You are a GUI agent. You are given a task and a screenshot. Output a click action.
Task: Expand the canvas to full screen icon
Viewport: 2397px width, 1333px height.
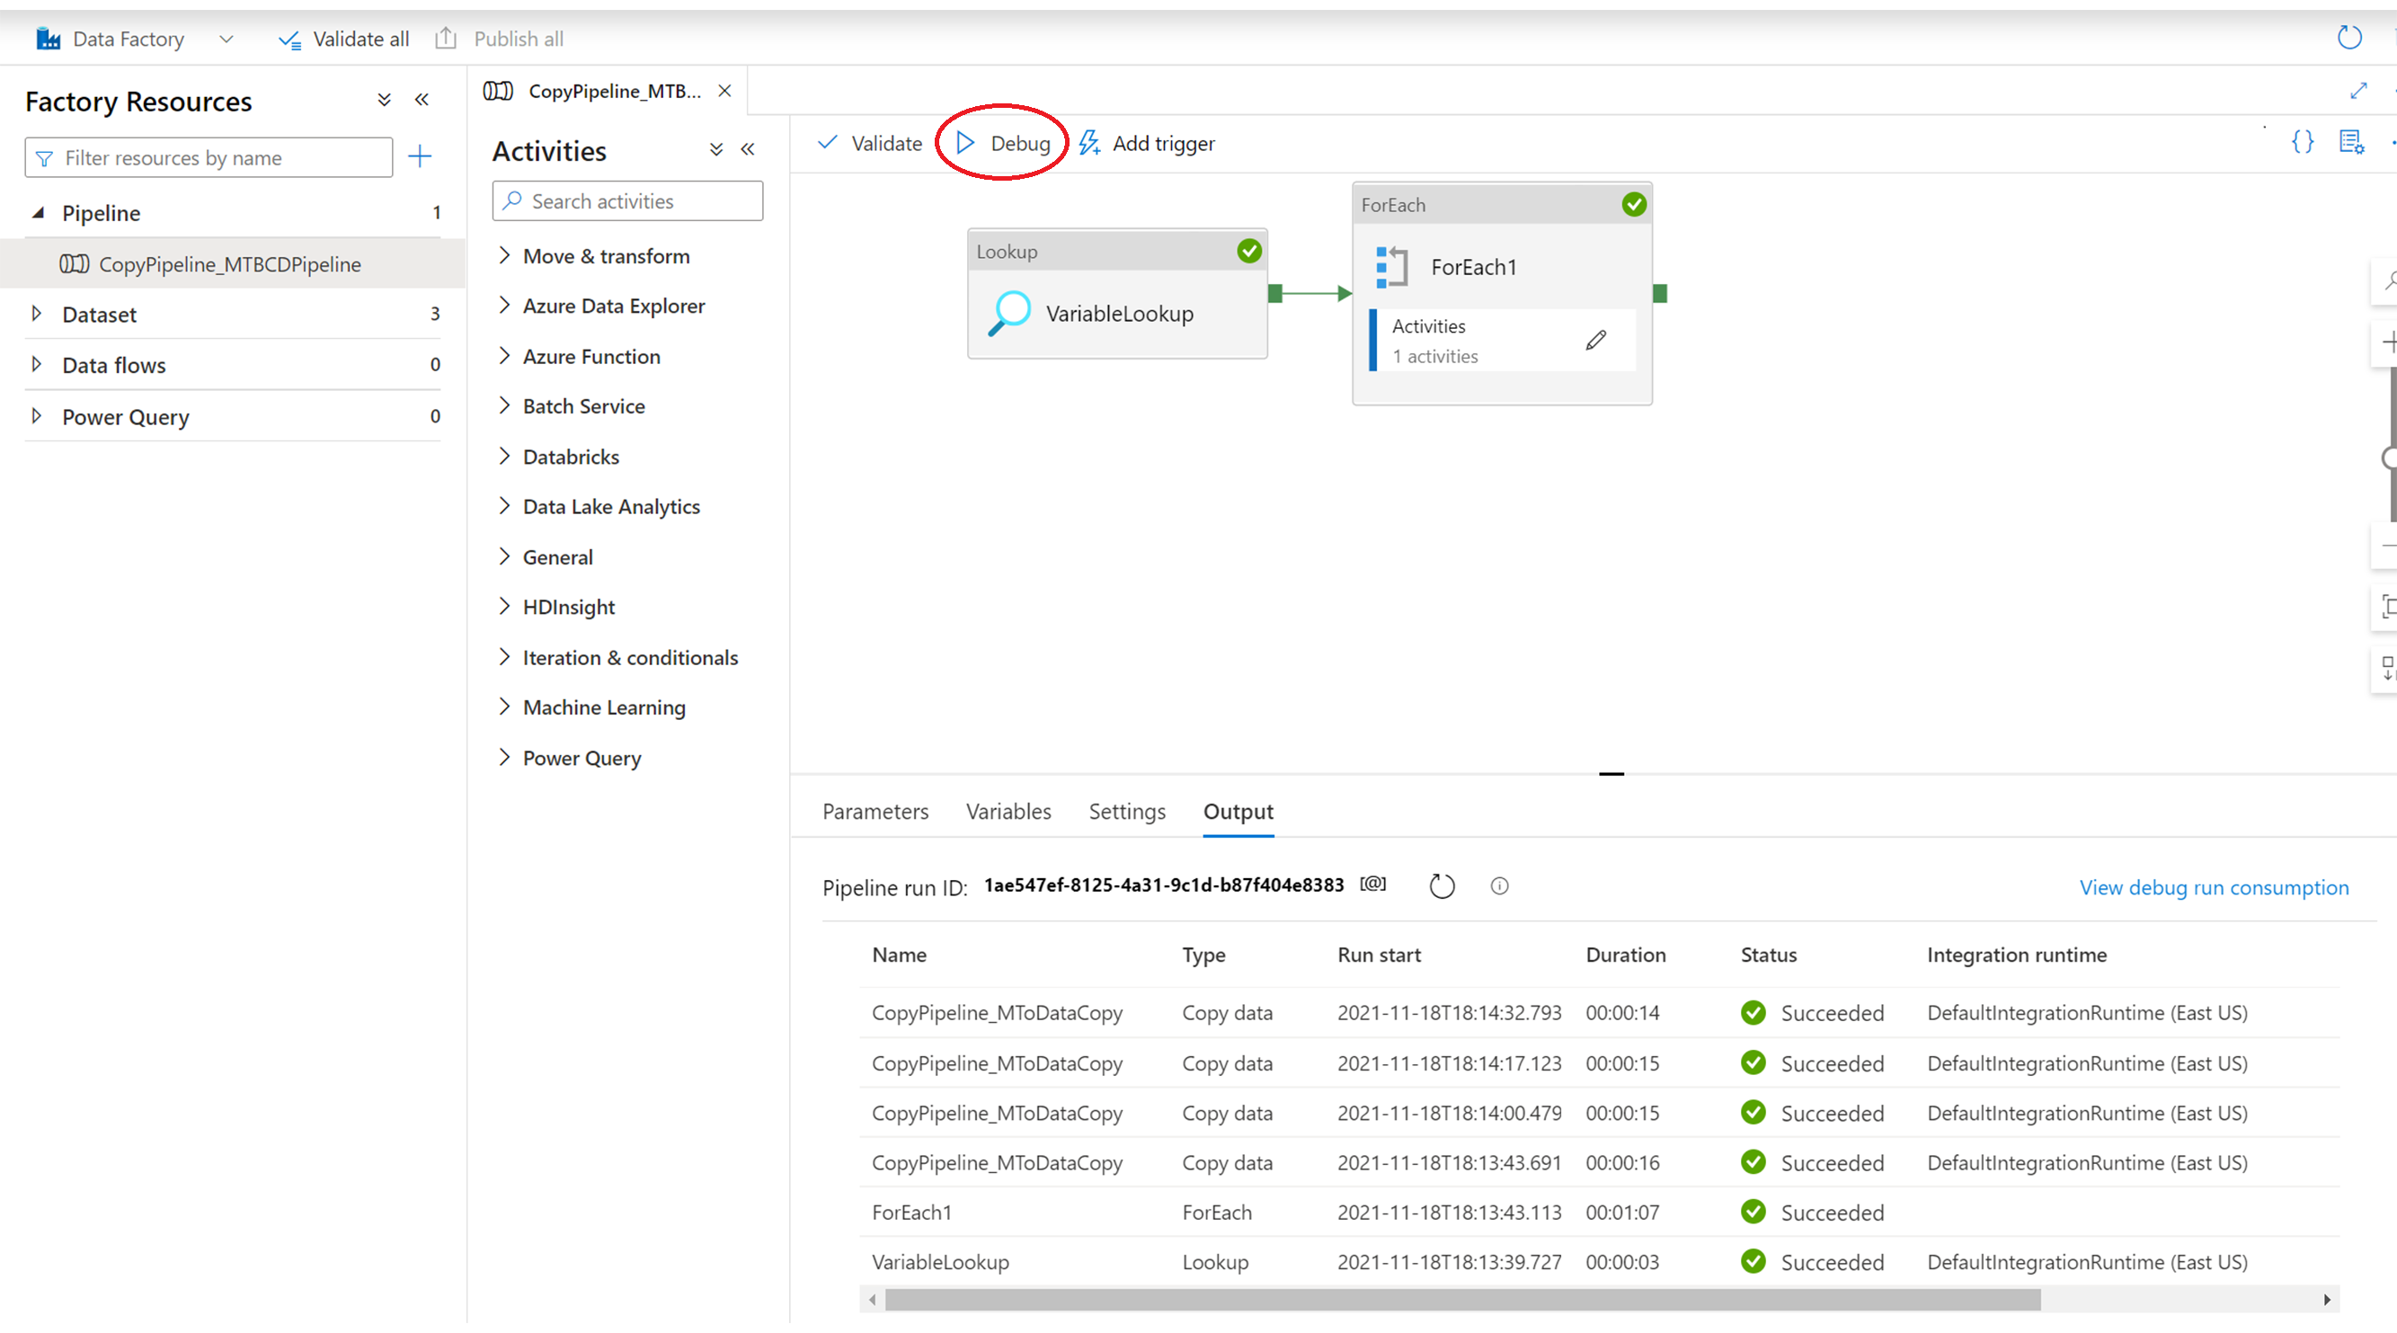pos(2358,90)
